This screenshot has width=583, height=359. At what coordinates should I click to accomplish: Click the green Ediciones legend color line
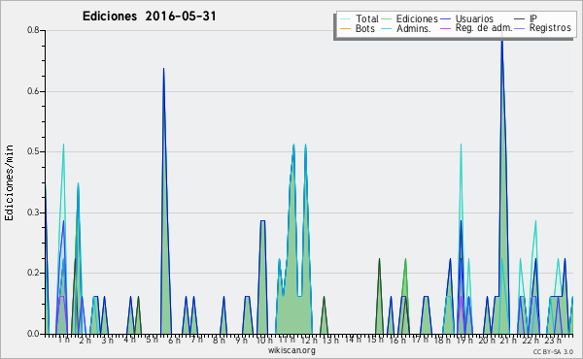coord(387,19)
